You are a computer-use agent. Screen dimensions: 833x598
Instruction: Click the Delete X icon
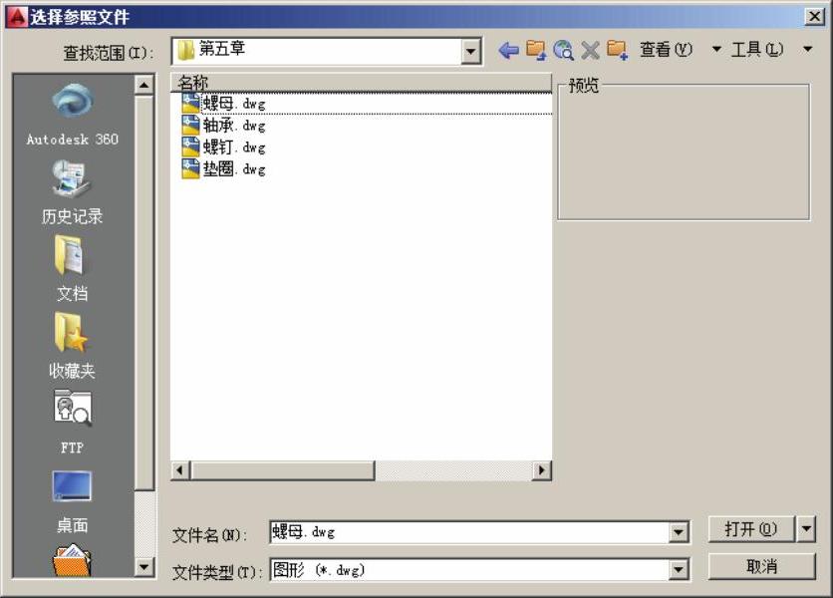pos(590,51)
